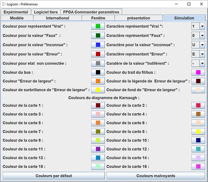Edit Karnaugh "carte 10" navy color
The height and width of the screenshot is (182, 208).
[198, 140]
